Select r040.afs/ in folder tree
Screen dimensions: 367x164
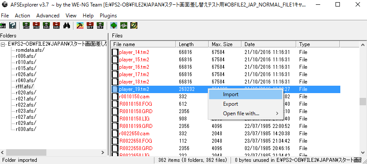(26, 80)
